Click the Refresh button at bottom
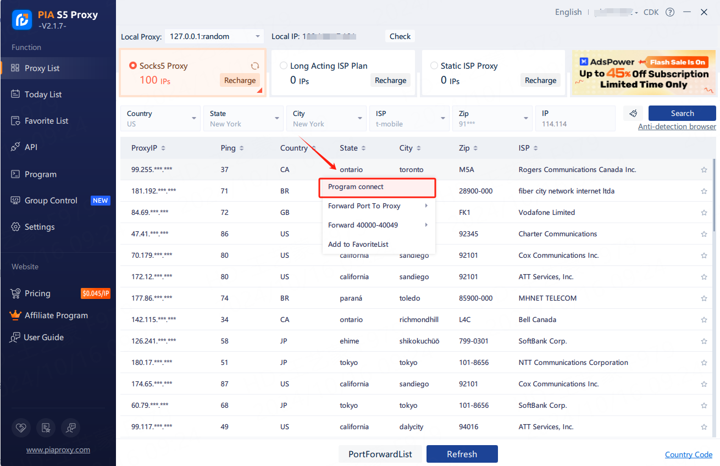 (x=462, y=454)
